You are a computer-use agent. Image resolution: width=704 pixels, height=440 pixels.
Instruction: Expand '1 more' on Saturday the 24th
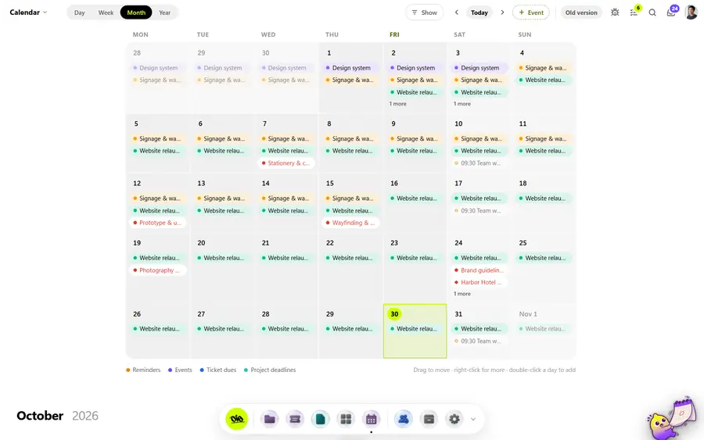pos(462,294)
